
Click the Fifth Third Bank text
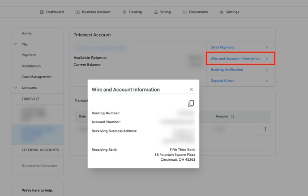(x=183, y=150)
